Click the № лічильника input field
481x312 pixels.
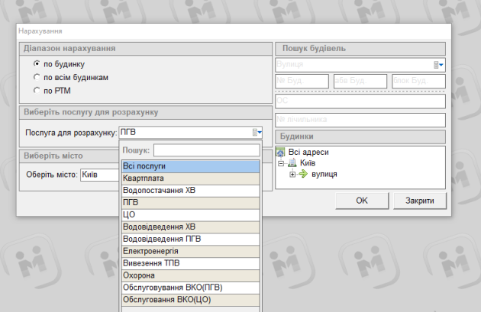(x=360, y=120)
